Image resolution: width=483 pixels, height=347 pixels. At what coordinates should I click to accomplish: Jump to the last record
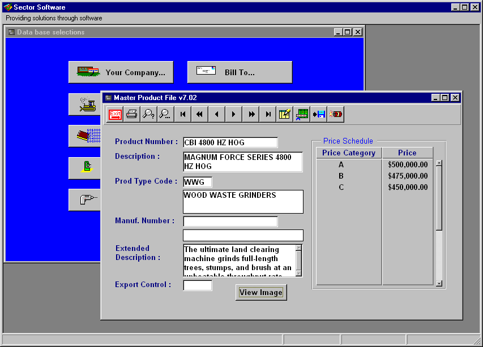pos(268,114)
